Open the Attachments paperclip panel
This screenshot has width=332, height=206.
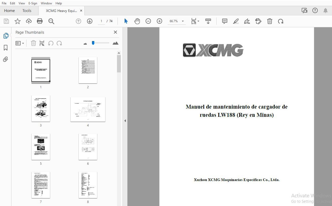coord(6,59)
